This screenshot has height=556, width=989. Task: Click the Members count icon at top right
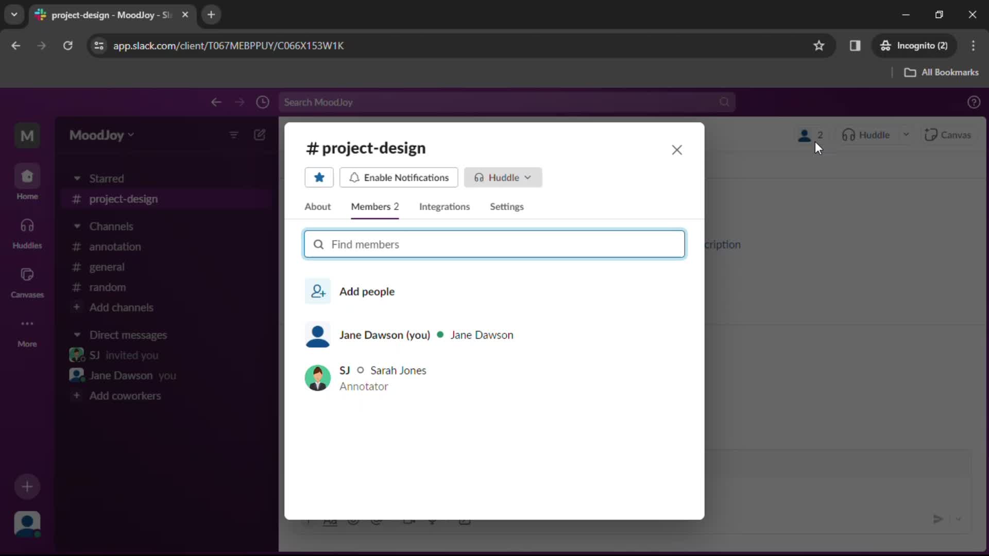point(810,135)
